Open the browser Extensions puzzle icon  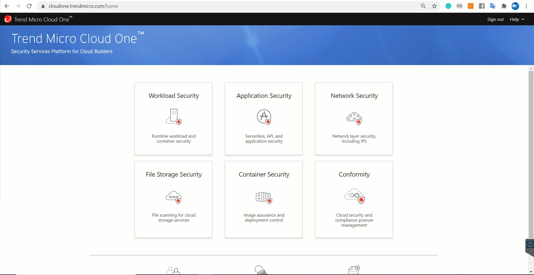(504, 6)
